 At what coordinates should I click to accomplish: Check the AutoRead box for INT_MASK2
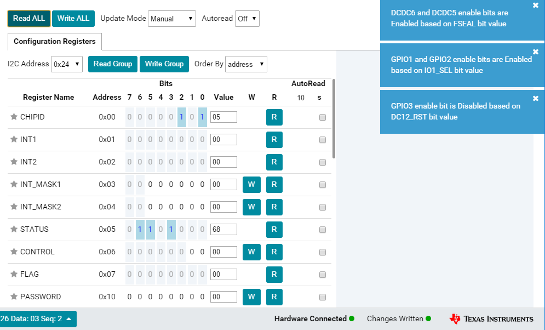click(x=323, y=207)
